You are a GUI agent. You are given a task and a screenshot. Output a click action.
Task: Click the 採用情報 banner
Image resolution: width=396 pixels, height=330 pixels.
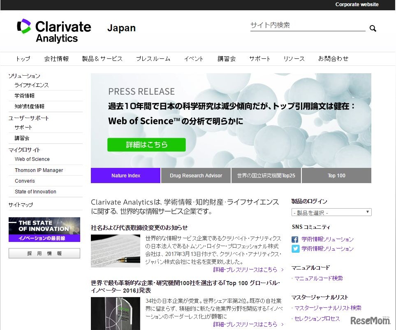tap(44, 253)
